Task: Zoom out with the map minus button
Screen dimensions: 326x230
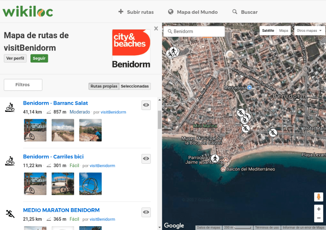Action: [318, 219]
